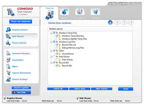Click the Filter Entries button

click(102, 89)
